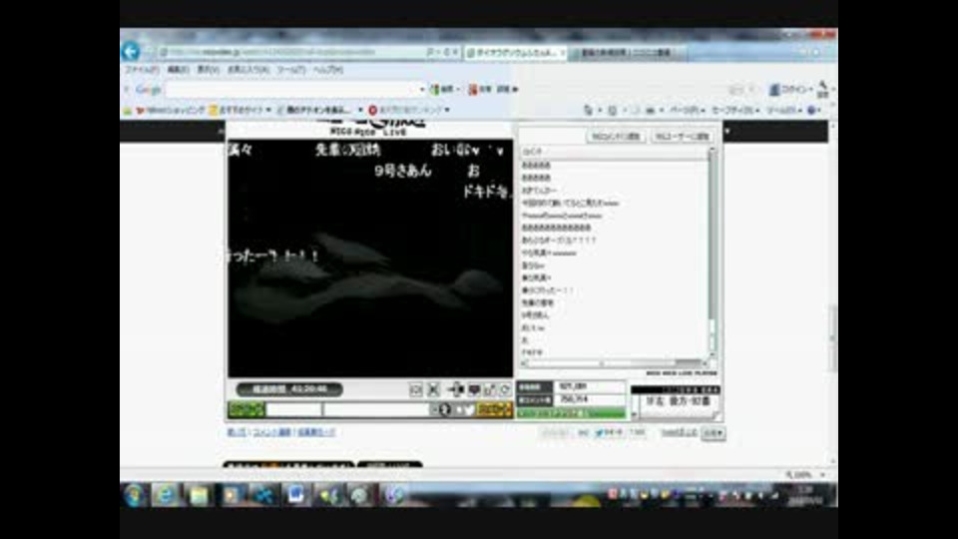Click the first player icon right of the elapsed time
The height and width of the screenshot is (539, 958).
tap(416, 389)
